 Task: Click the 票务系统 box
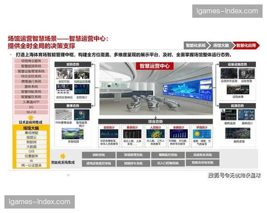[31, 87]
